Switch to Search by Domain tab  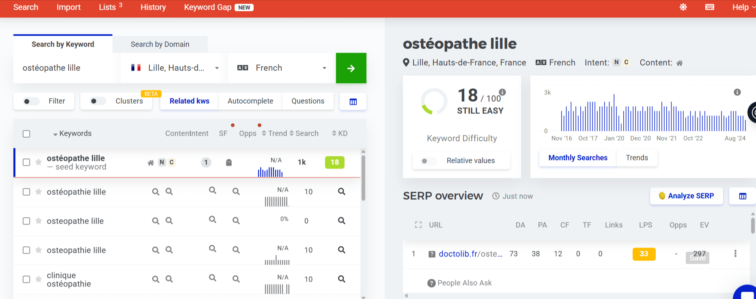160,44
